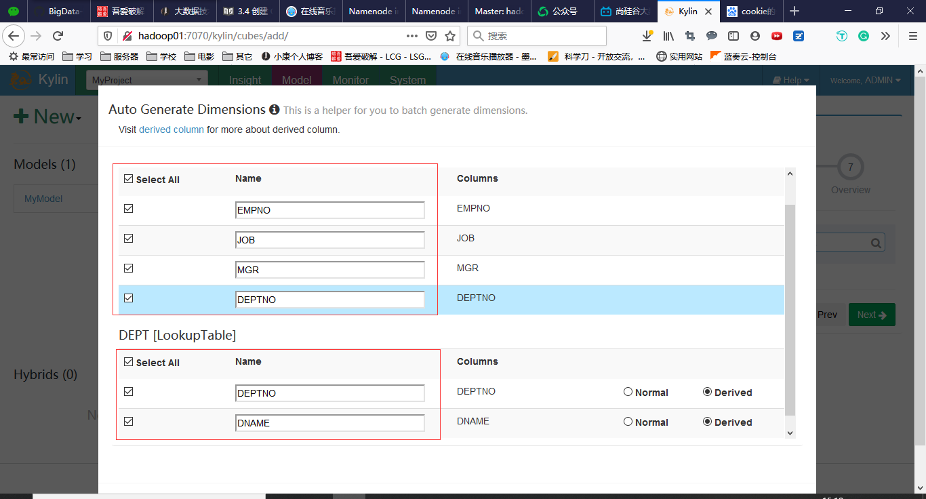This screenshot has width=926, height=499.
Task: Switch to the Master: hadoop browser tab
Action: tap(500, 11)
